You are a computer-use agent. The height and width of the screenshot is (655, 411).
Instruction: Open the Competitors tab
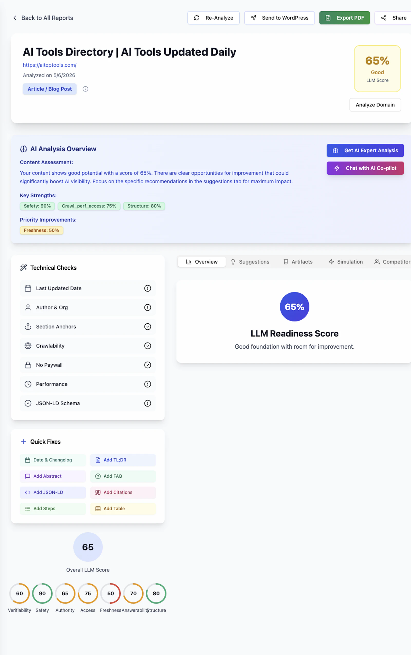point(393,262)
